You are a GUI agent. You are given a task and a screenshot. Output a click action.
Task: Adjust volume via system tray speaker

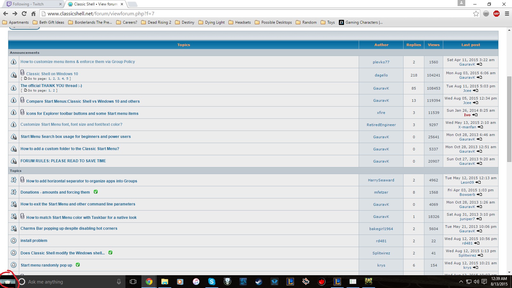click(x=476, y=282)
